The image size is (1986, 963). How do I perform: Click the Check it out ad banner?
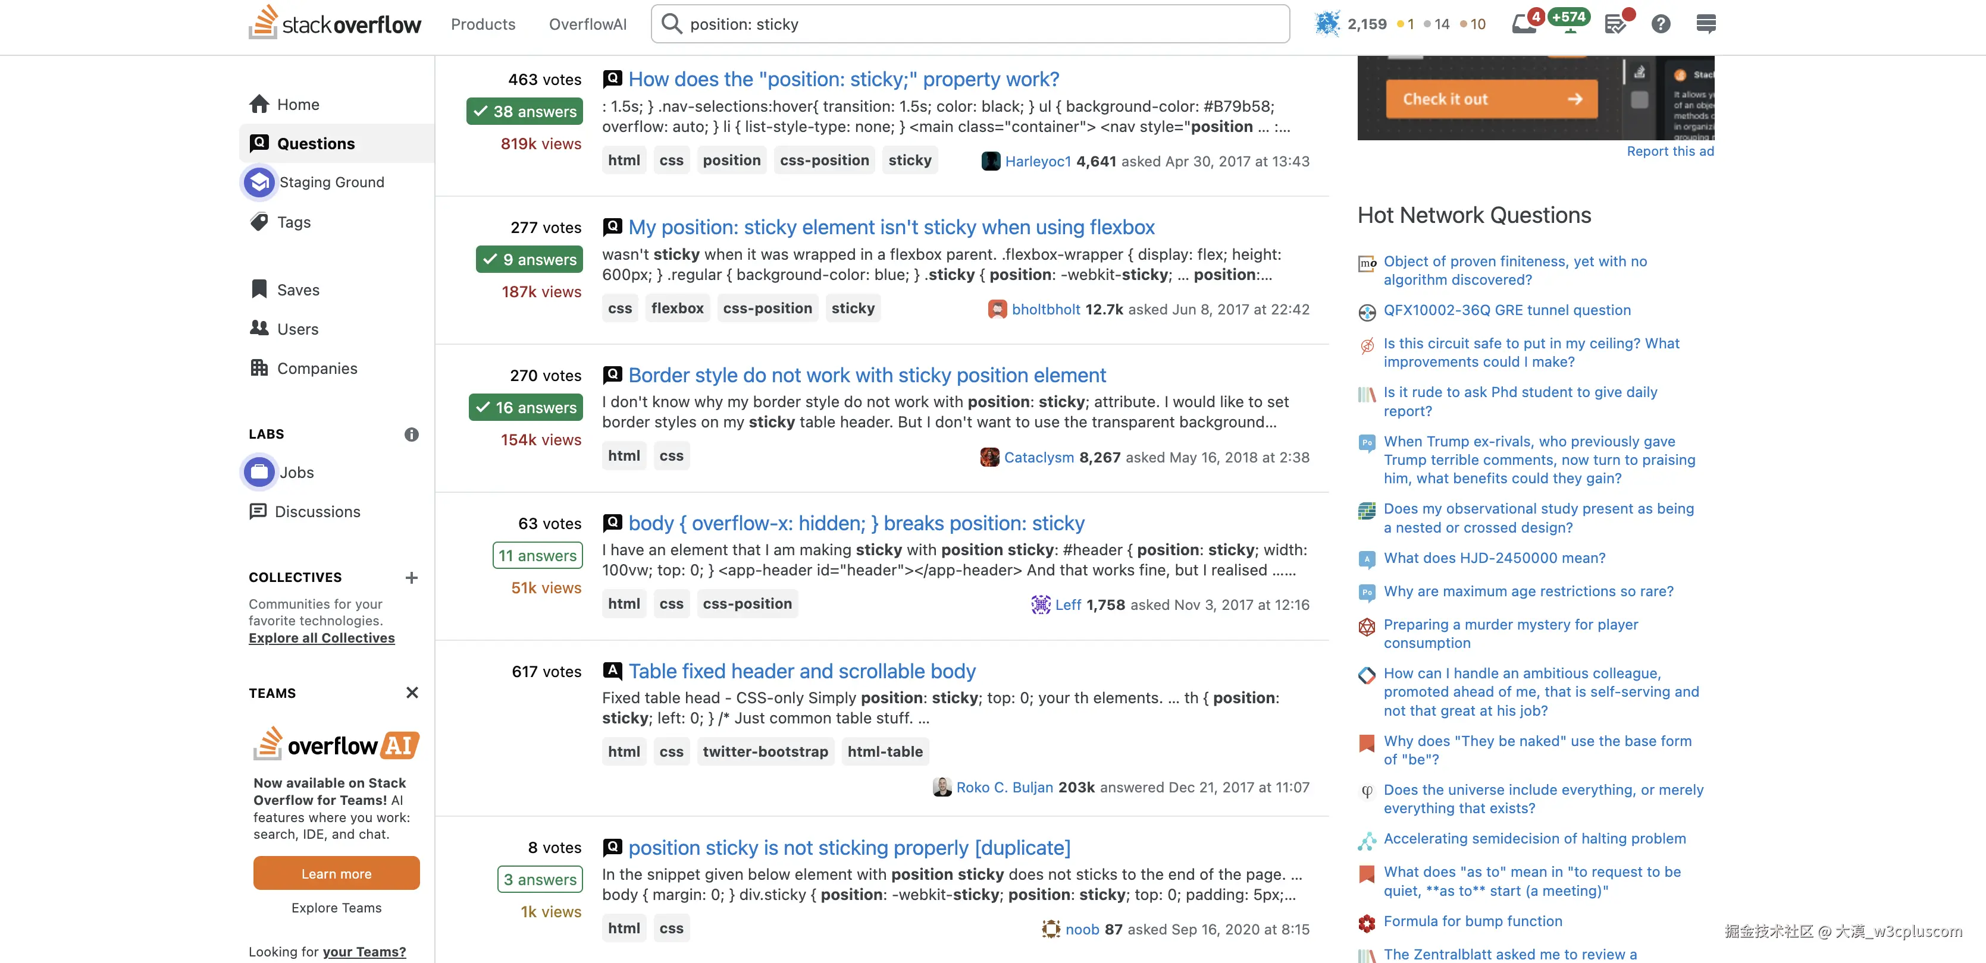pos(1491,99)
